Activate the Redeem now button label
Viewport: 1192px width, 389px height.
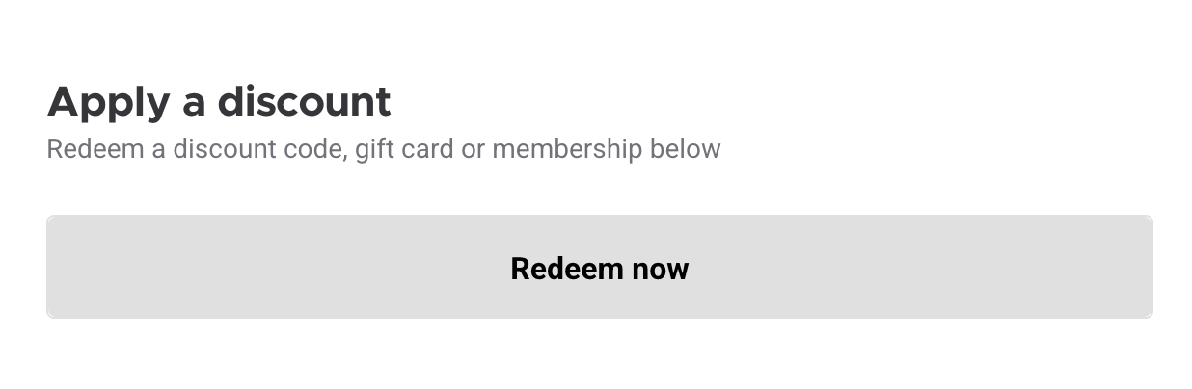coord(599,268)
